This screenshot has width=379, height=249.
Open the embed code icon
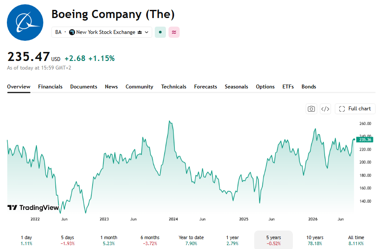pyautogui.click(x=325, y=109)
